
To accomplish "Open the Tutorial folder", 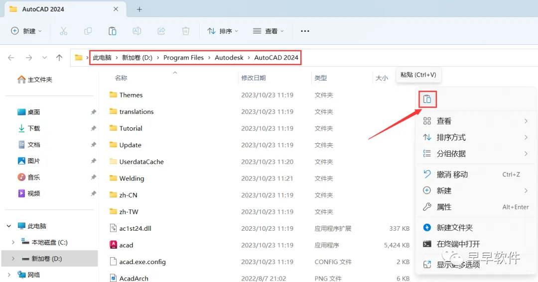I will coord(131,128).
